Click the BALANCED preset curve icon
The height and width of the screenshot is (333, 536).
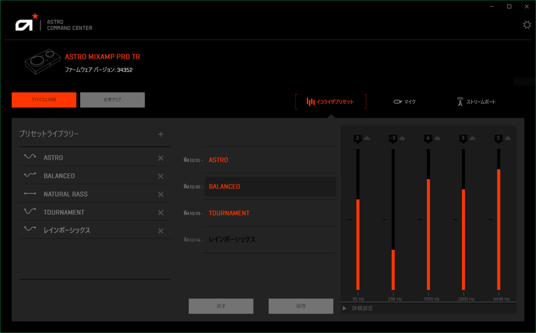(x=30, y=175)
